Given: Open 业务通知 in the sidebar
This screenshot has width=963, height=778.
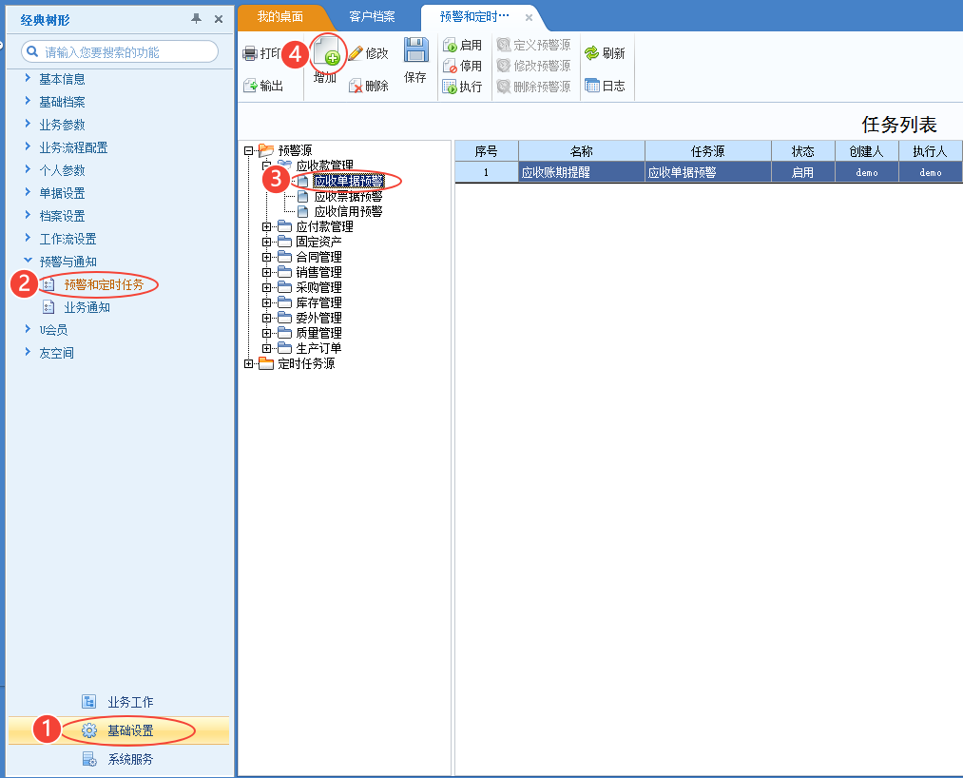Looking at the screenshot, I should pyautogui.click(x=87, y=307).
